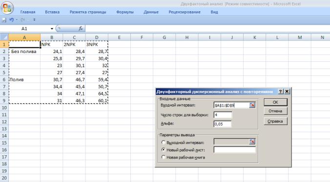Click cell containing 'Без полива'
330x182 pixels.
[x=24, y=52]
